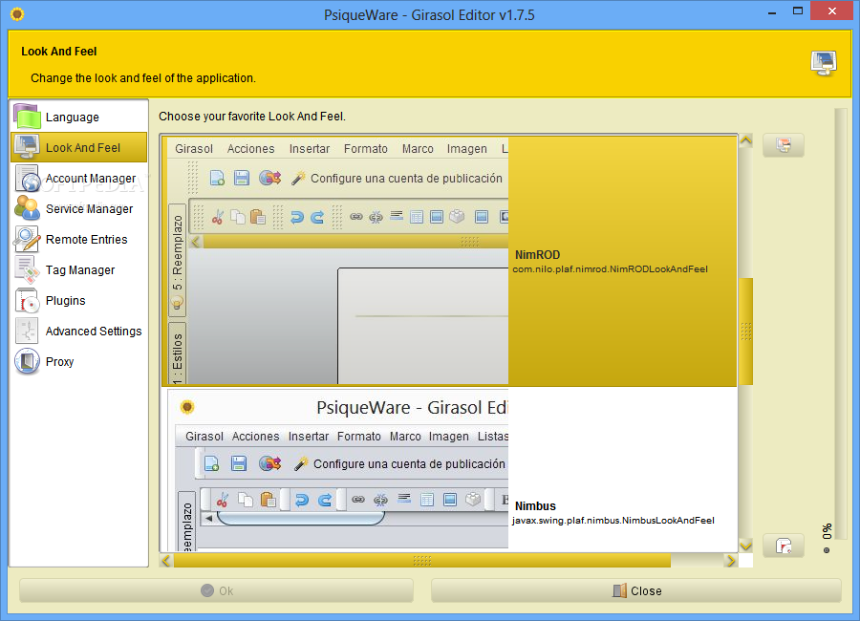Click the Proxy door icon
860x621 pixels.
coord(27,361)
